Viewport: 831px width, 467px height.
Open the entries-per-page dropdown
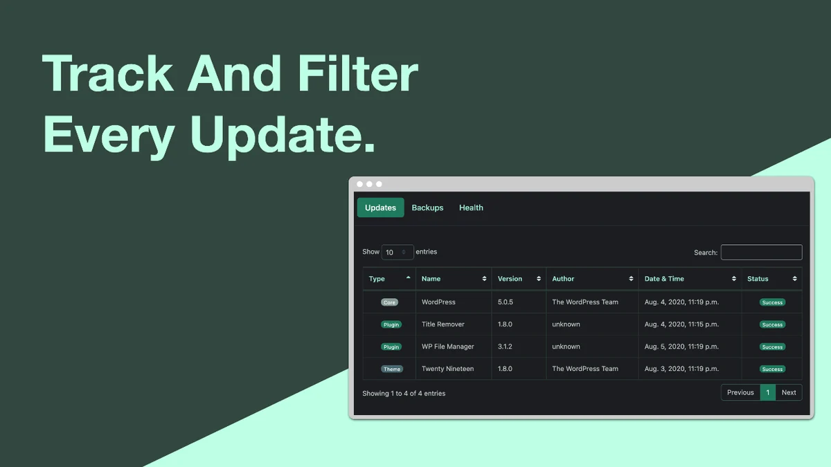coord(397,253)
